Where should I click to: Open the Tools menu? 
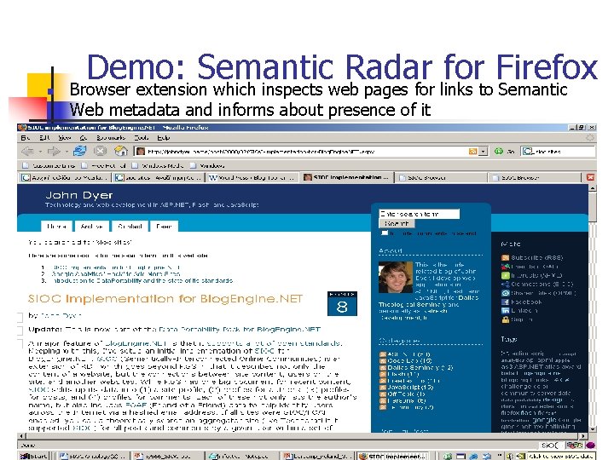(x=142, y=138)
